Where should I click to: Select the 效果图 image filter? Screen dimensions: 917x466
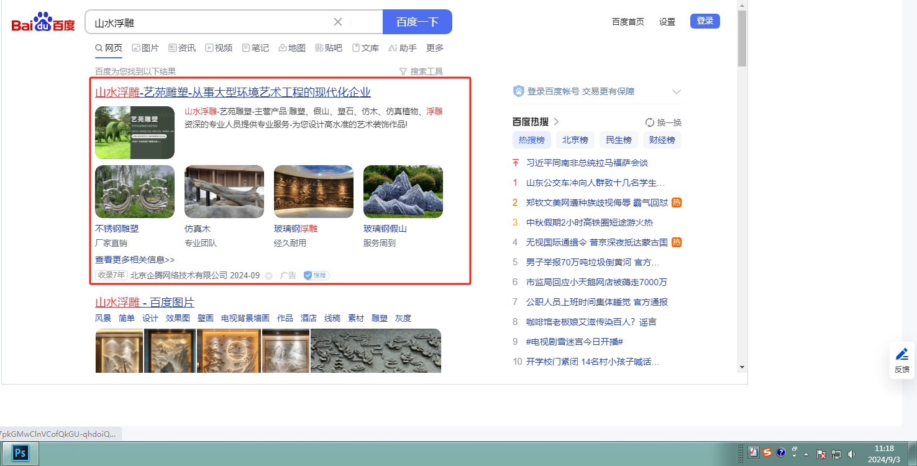pos(178,318)
